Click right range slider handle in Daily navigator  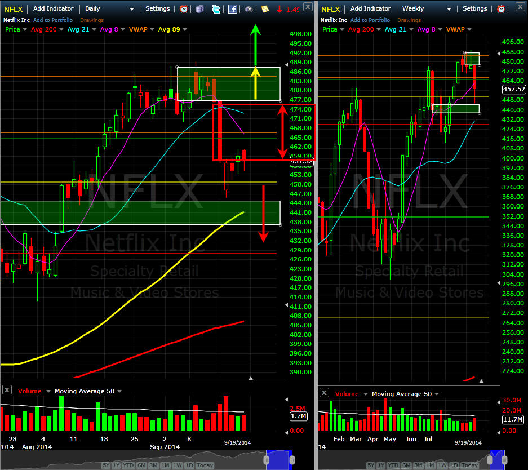coord(292,460)
